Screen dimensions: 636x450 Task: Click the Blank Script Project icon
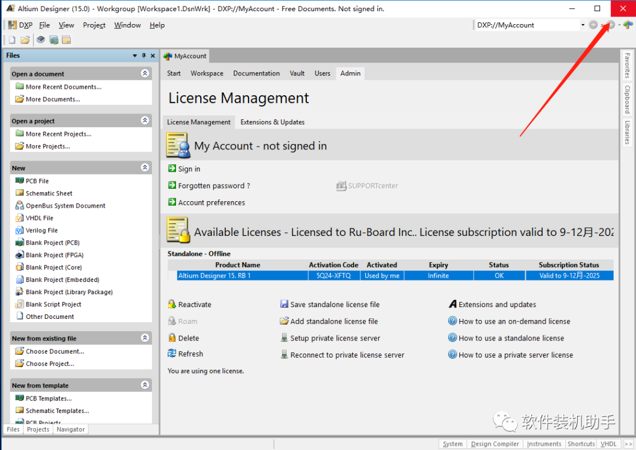(x=19, y=304)
